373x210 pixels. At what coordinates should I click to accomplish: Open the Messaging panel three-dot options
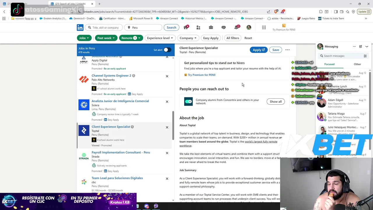[354, 46]
